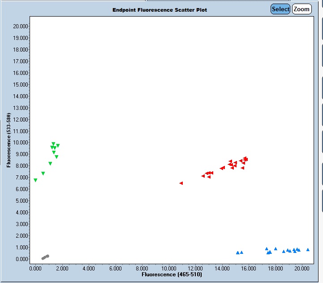Click the 11.000 y-axis tick label
Screen dimensions: 323x283
pyautogui.click(x=22, y=131)
